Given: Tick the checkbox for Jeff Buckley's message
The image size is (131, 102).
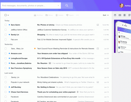Looking at the screenshot, I should (6, 87).
